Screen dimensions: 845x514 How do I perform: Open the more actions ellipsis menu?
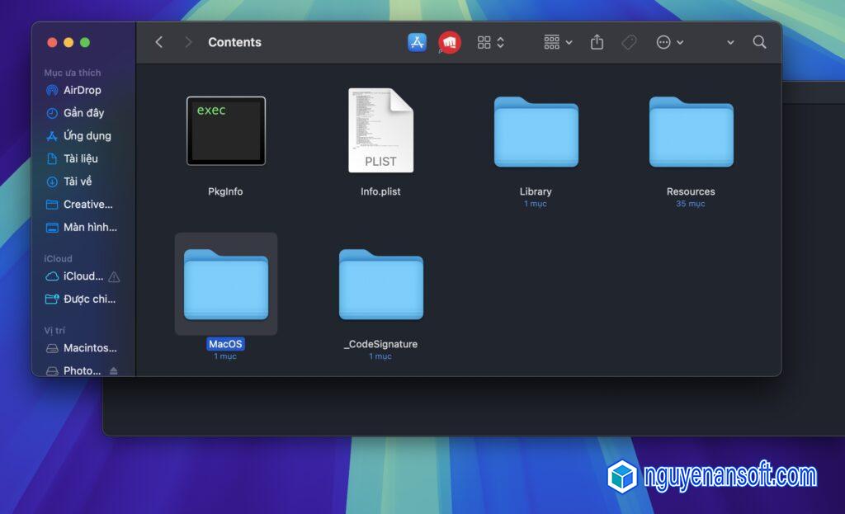tap(669, 42)
